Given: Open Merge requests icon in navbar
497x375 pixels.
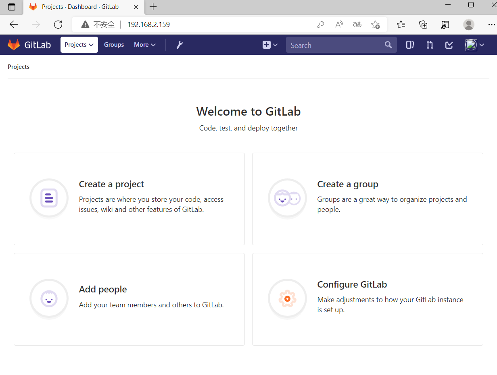Looking at the screenshot, I should coord(430,45).
